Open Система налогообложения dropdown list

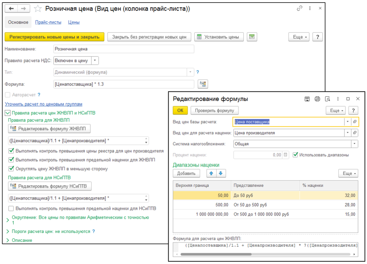(354, 144)
